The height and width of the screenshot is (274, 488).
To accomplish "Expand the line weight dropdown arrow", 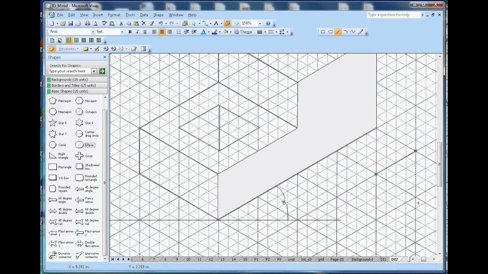I will point(265,32).
